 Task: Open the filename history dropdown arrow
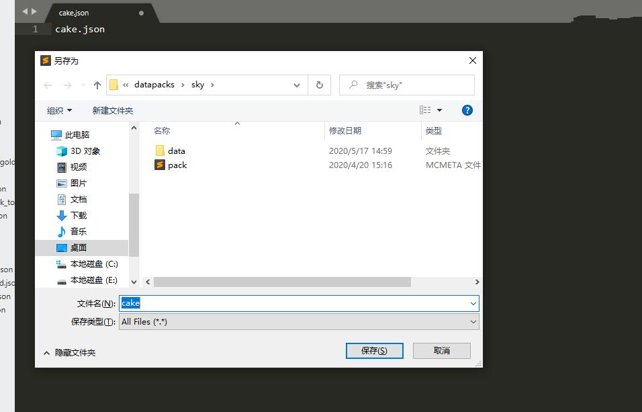click(473, 304)
